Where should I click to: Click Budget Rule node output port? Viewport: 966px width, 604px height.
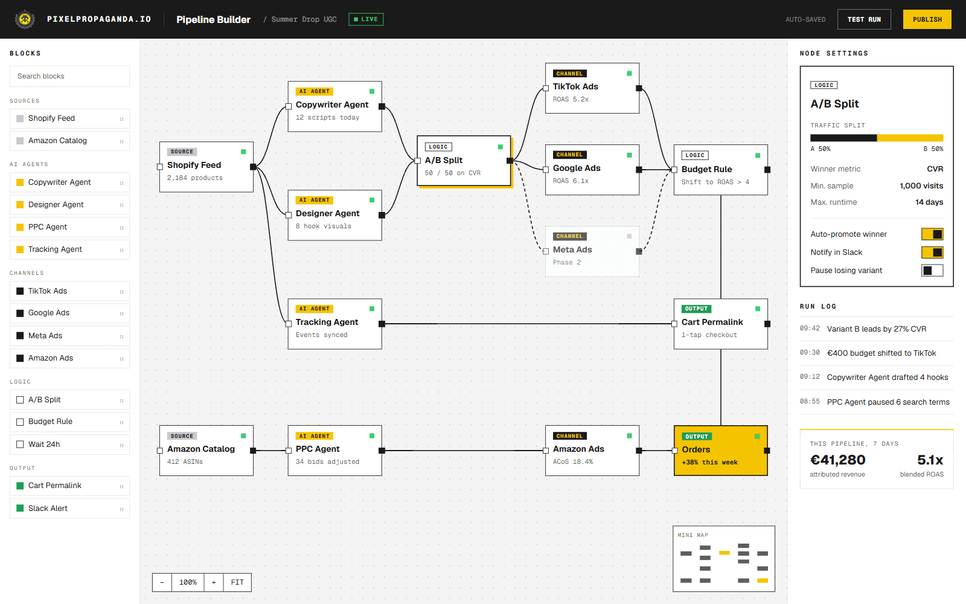coord(767,170)
